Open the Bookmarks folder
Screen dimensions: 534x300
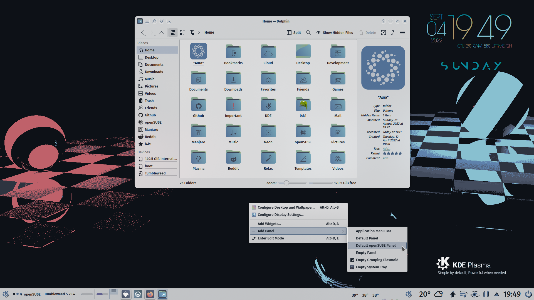pos(233,54)
